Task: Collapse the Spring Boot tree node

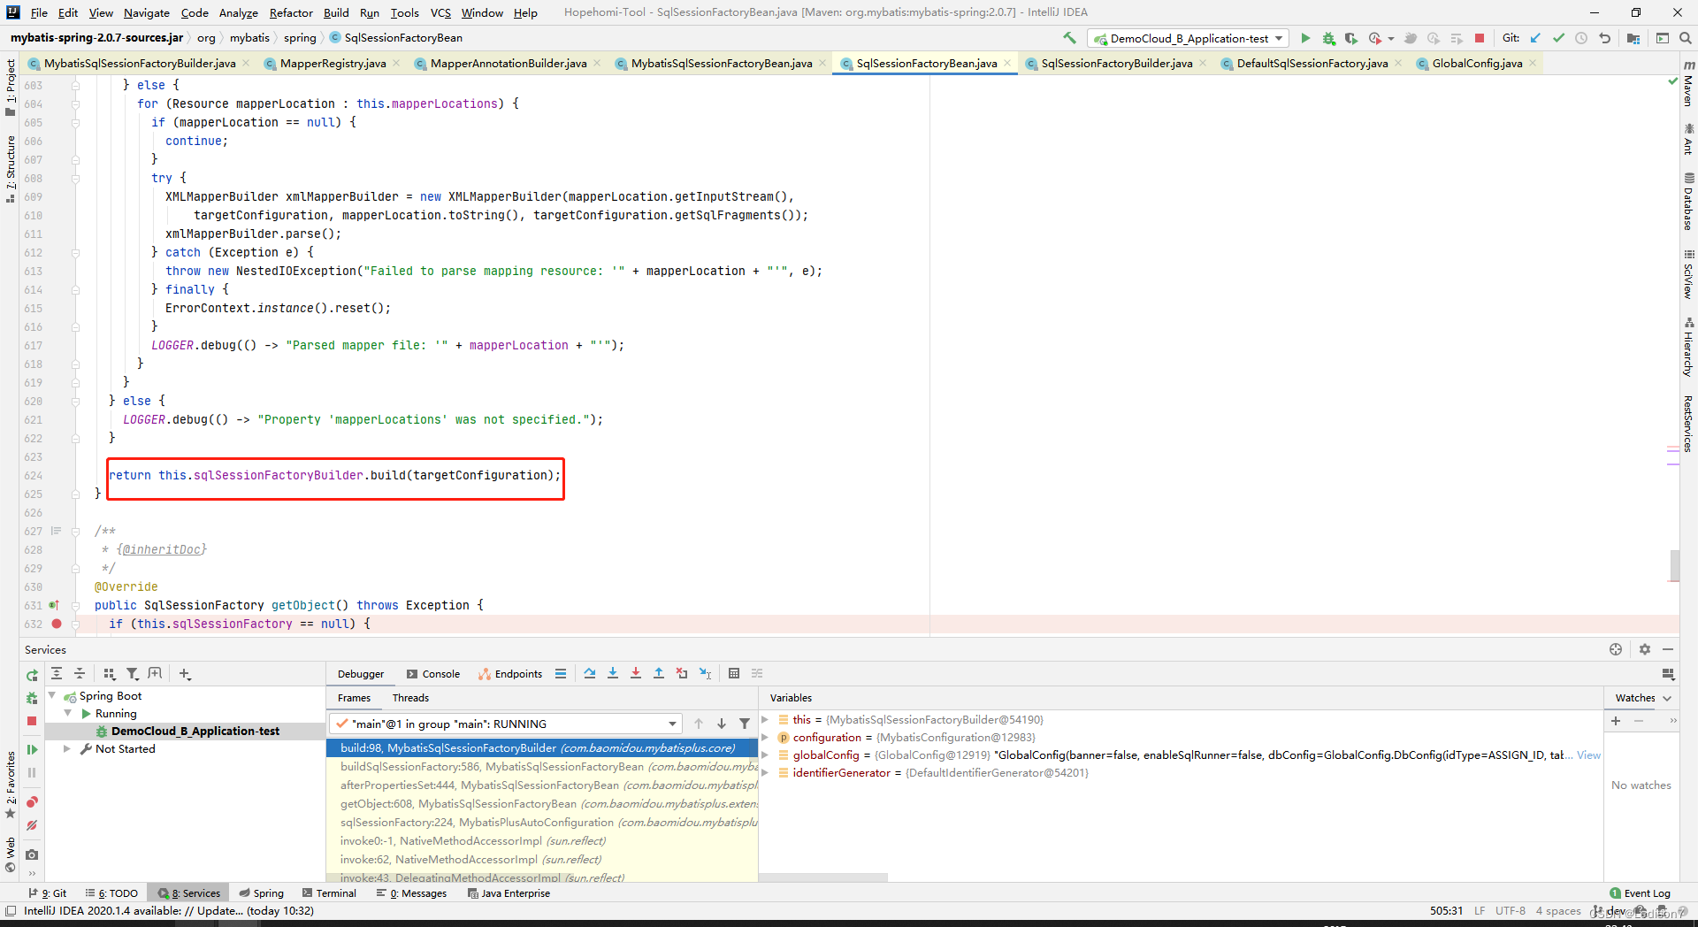Action: [x=52, y=696]
